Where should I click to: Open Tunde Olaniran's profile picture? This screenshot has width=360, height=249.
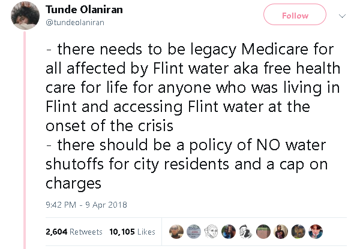[25, 16]
